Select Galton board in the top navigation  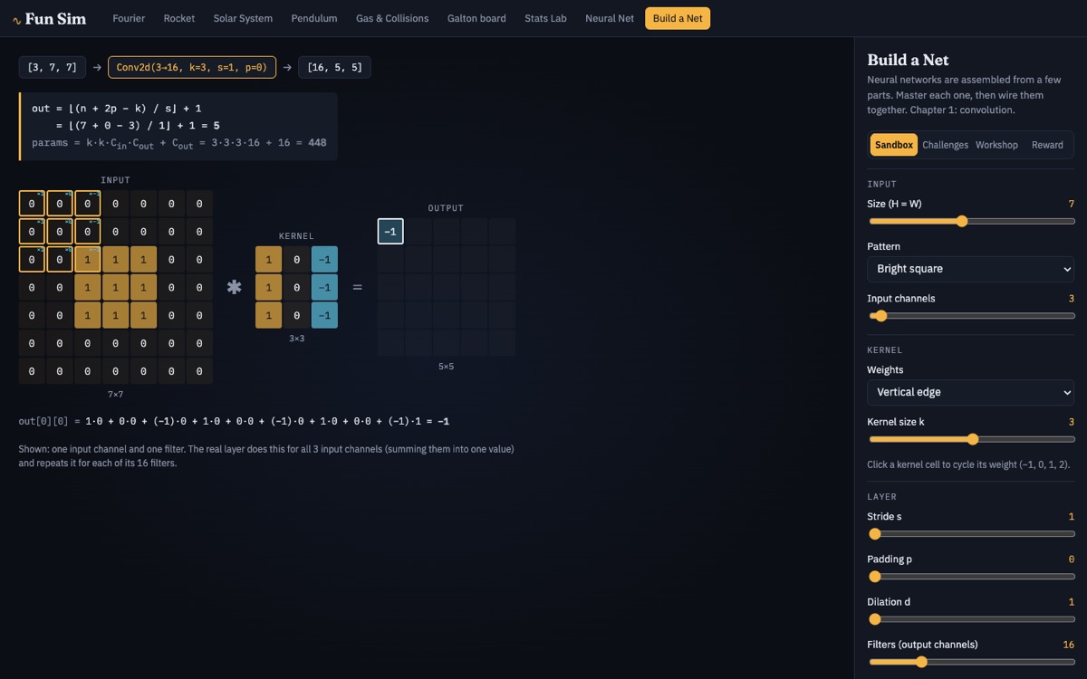476,18
